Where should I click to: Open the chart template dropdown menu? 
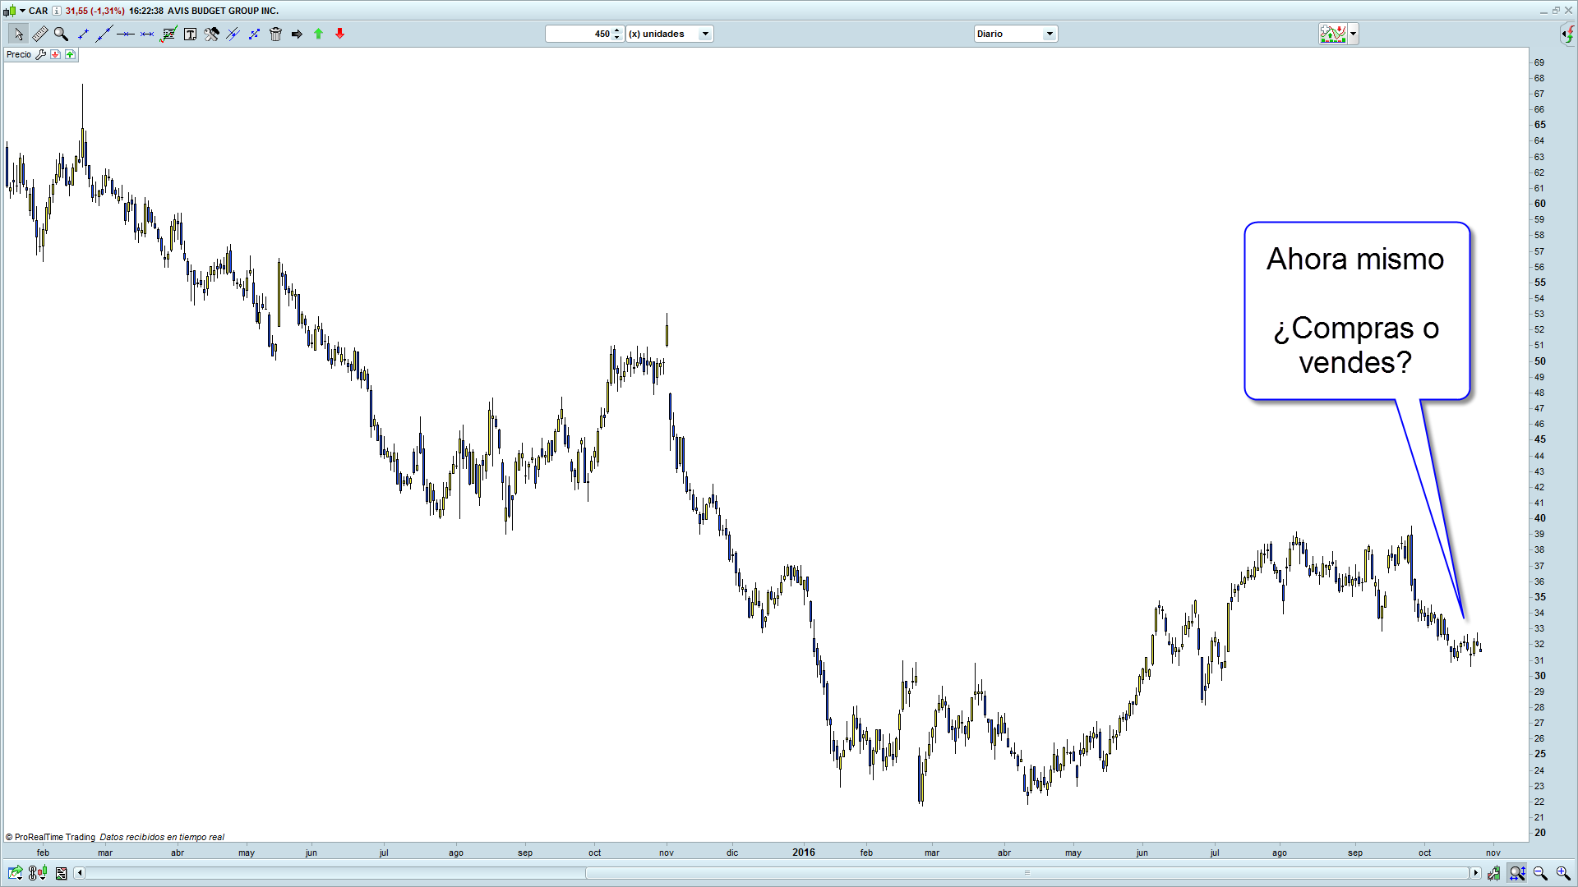click(1353, 34)
